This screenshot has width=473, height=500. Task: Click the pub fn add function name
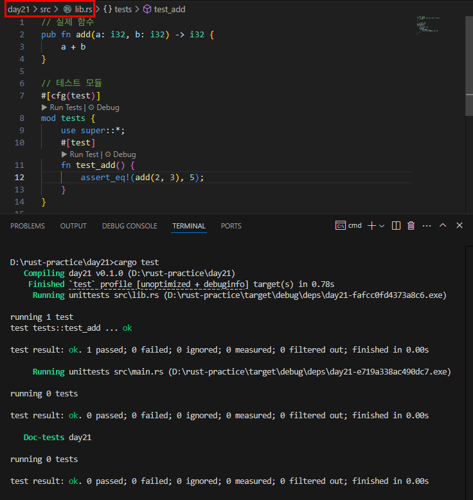coord(83,35)
